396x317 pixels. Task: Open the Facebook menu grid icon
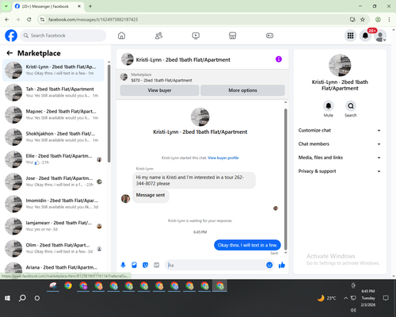point(350,36)
